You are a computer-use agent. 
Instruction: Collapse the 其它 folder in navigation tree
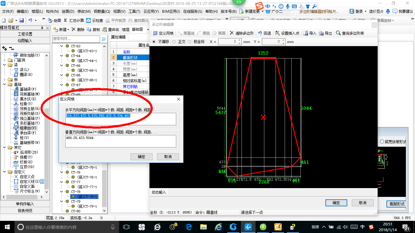[x=5, y=147]
